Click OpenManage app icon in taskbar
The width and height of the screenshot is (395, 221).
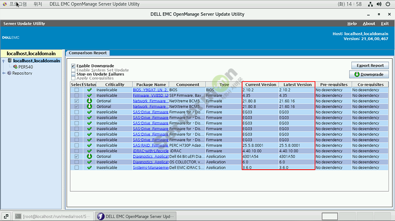pyautogui.click(x=101, y=216)
